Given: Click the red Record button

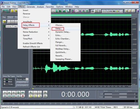Looking at the screenshot, I should [23, 96].
